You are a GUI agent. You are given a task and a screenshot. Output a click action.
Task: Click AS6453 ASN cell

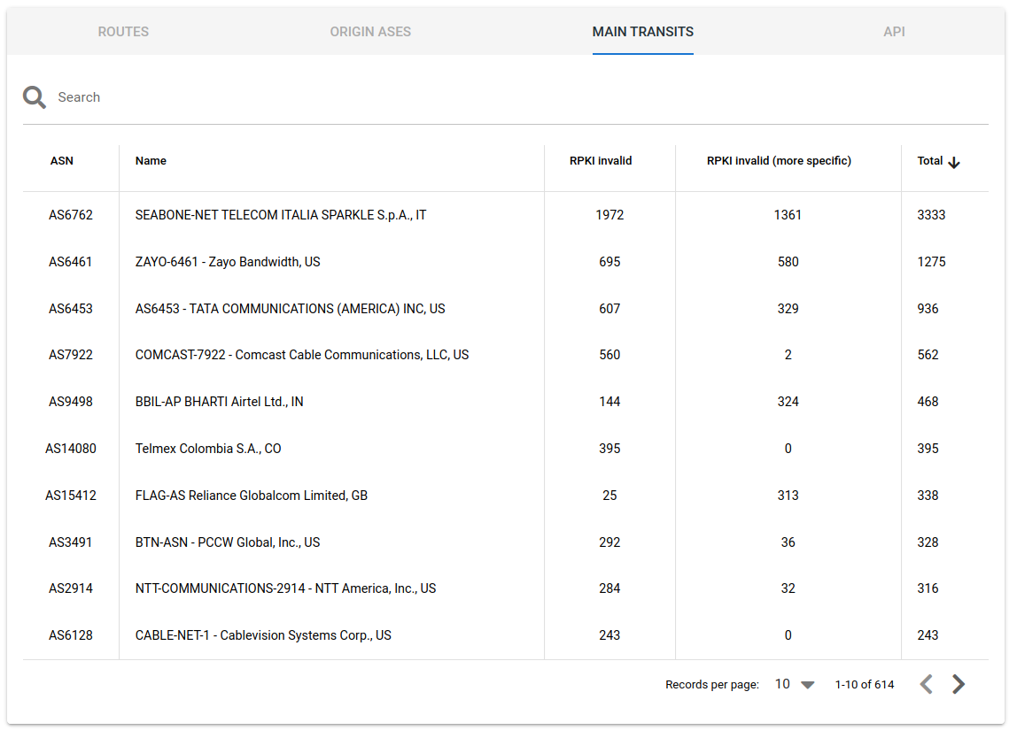[x=71, y=309]
